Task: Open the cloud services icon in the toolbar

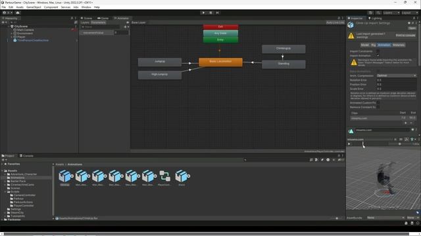Action: [18, 12]
